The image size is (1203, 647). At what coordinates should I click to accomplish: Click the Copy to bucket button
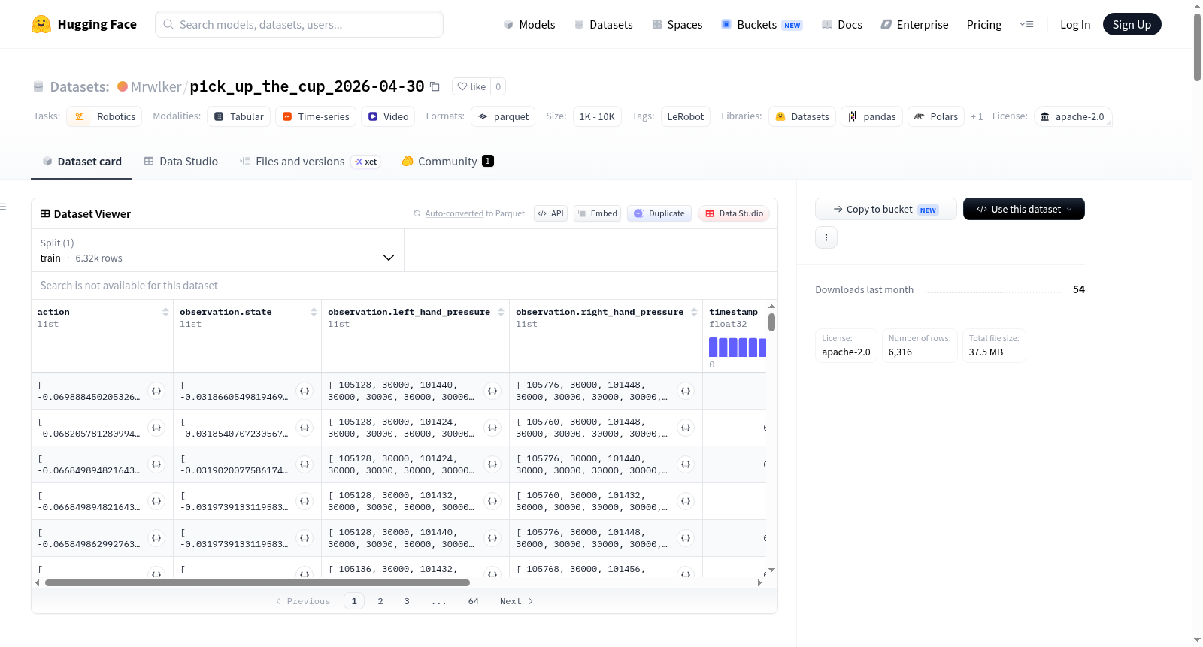886,209
